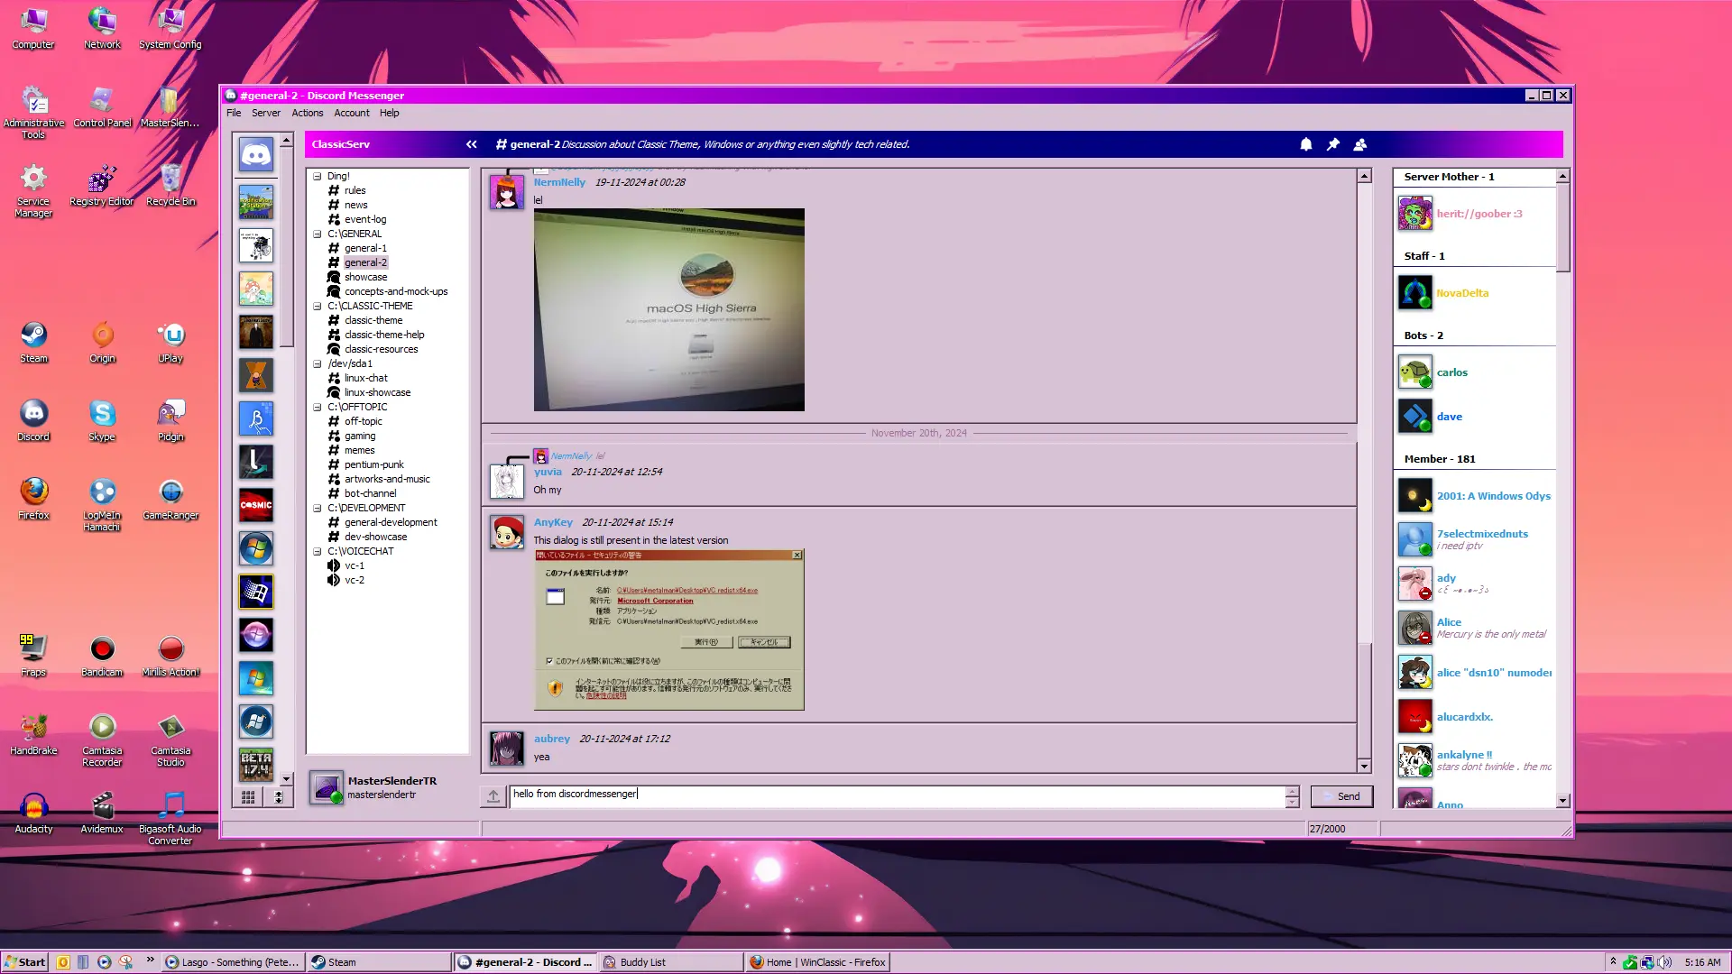Click server list scroll down arrow

click(x=286, y=778)
